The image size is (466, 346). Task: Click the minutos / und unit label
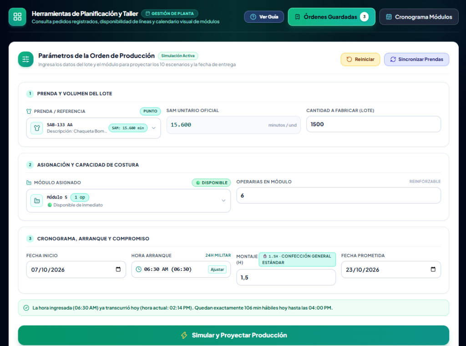click(282, 125)
